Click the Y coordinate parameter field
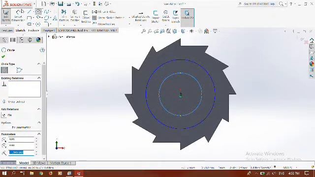Screen dimensions: 315x177 [x=22, y=146]
